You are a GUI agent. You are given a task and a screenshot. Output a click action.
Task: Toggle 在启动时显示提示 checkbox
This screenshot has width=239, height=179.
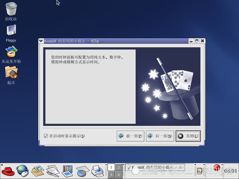pos(46,136)
